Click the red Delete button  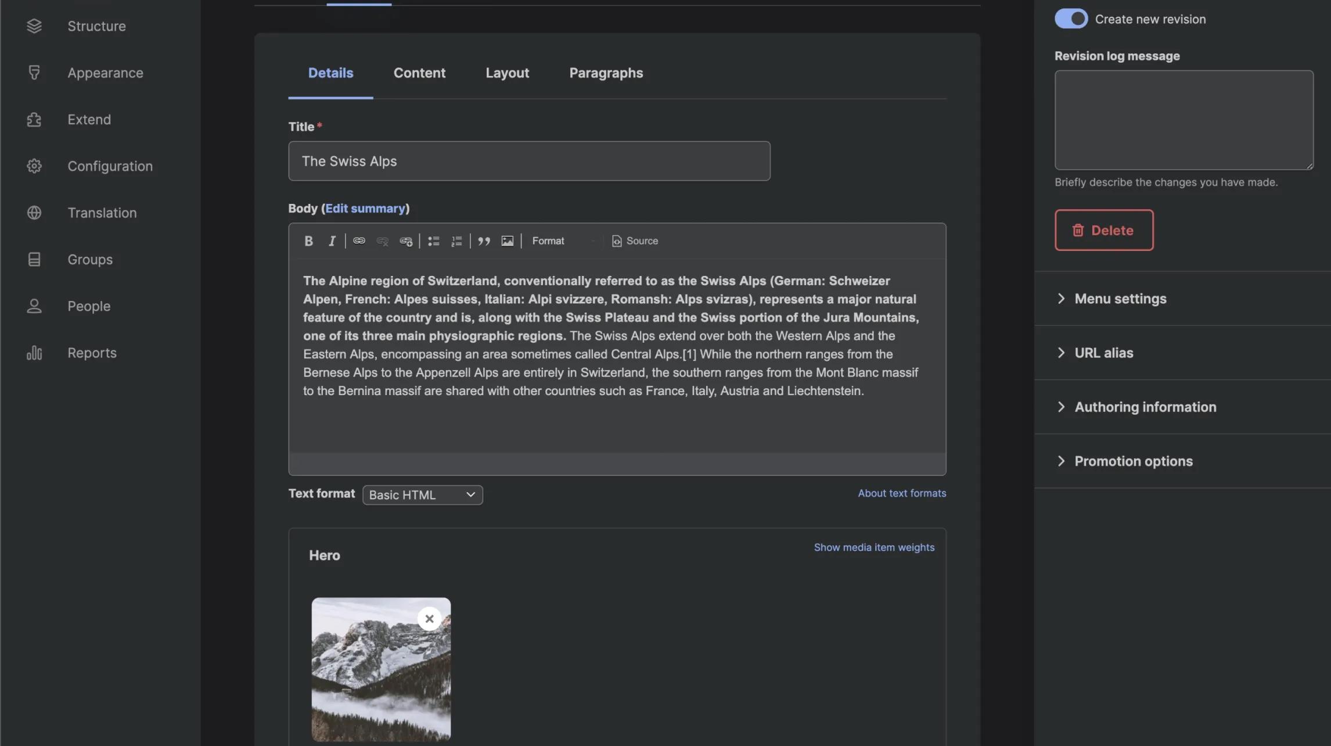tap(1103, 230)
